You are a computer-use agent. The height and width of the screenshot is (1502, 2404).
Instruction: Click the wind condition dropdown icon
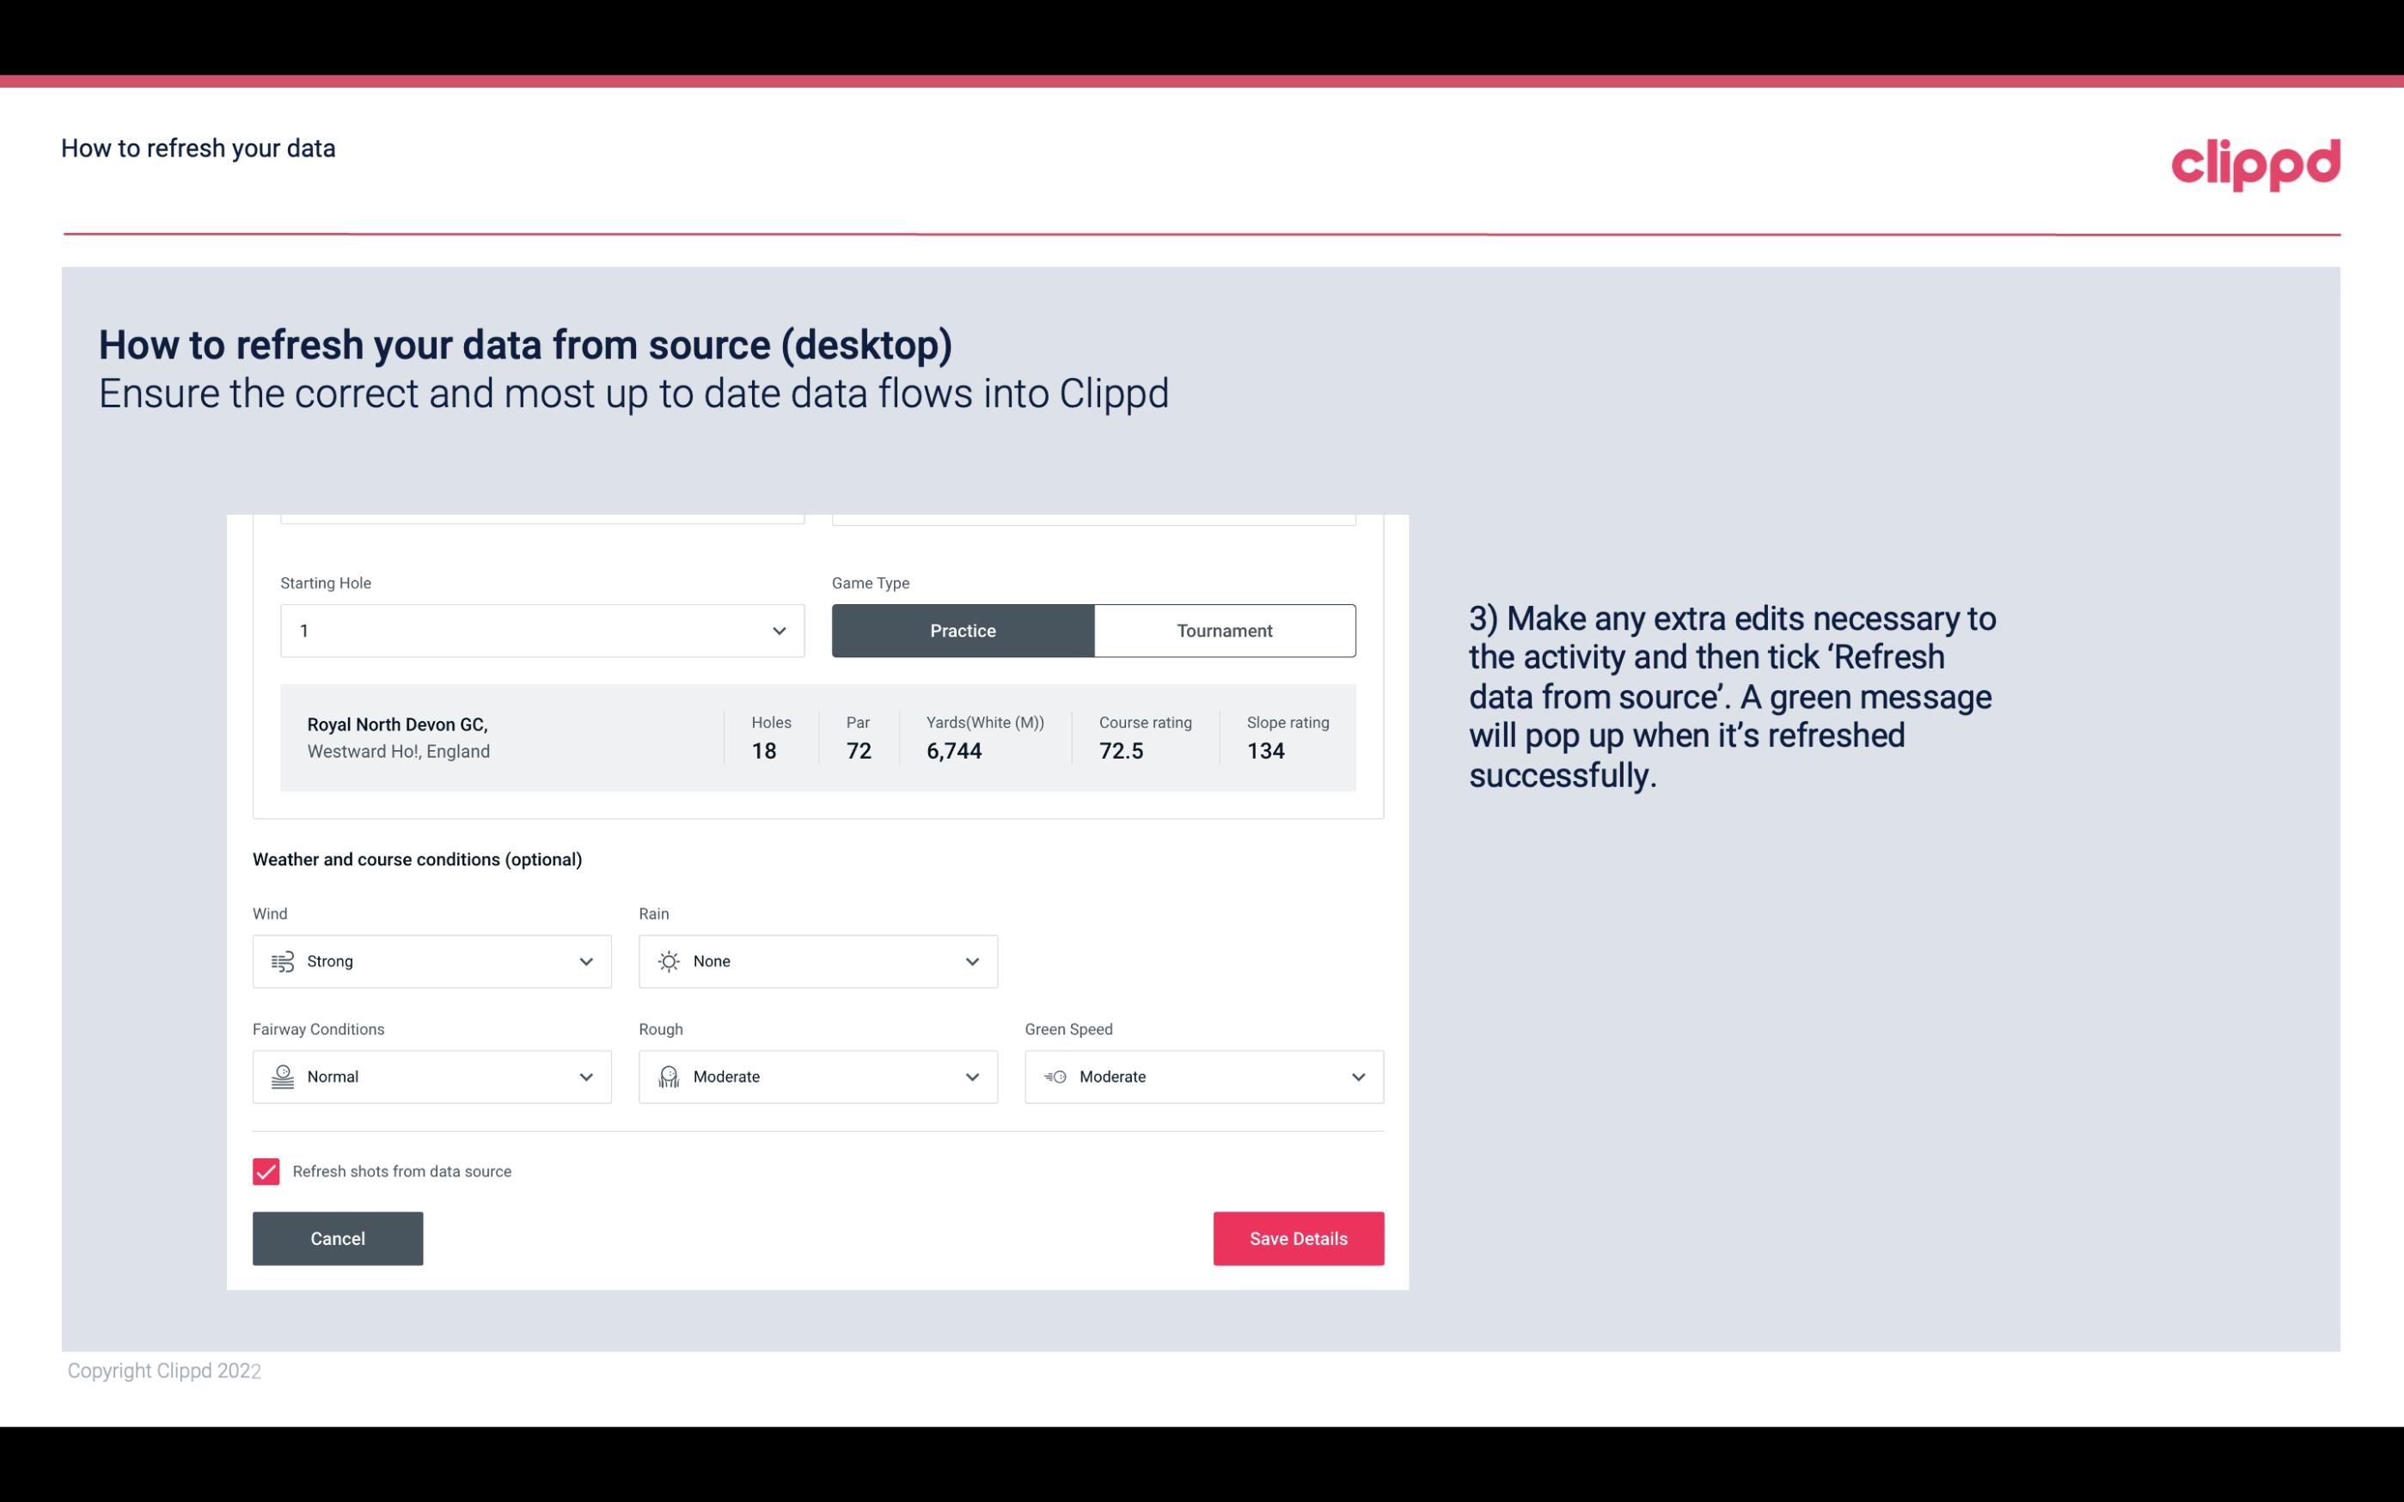[x=585, y=961]
